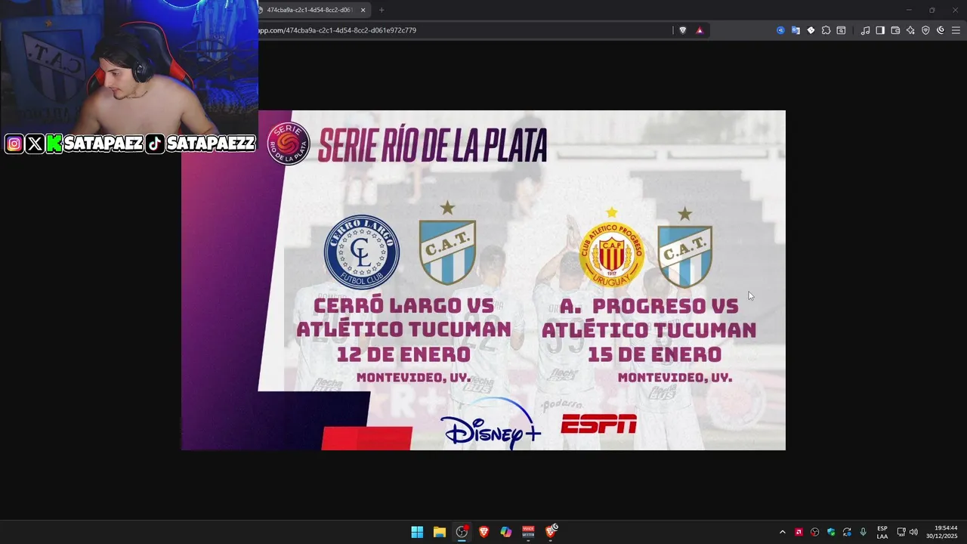Open the Voicemeeter taskbar icon
This screenshot has height=544, width=967.
click(528, 532)
